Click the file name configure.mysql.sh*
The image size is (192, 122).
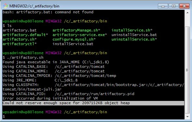(74, 39)
